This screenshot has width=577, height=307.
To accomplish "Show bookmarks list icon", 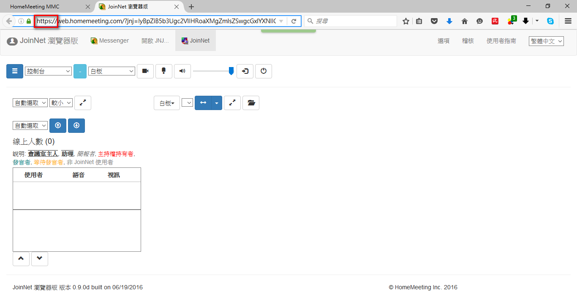I will click(419, 21).
